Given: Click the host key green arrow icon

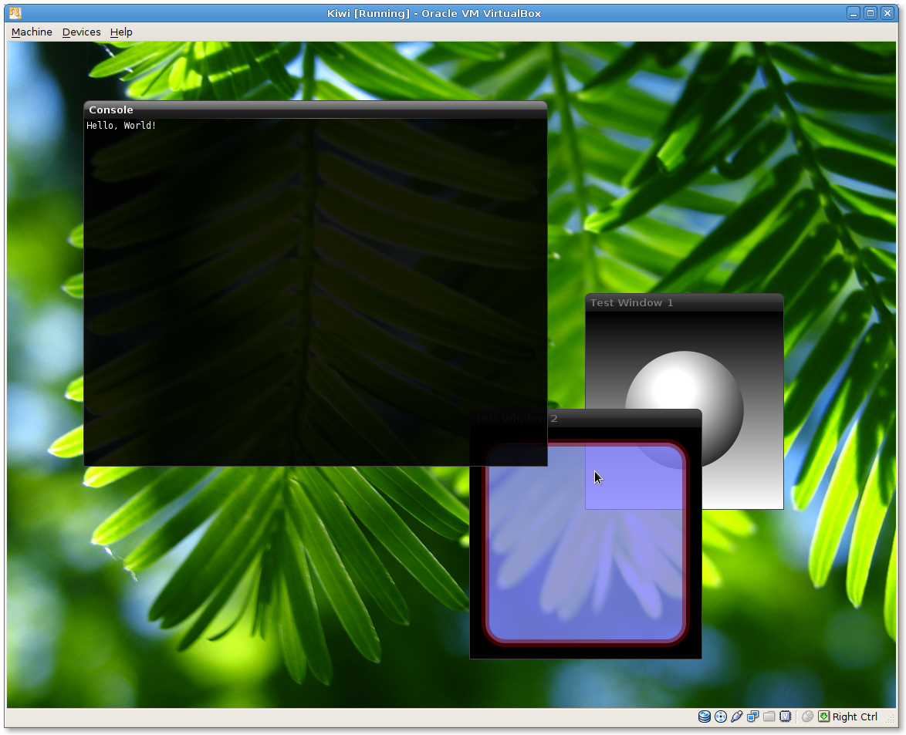Looking at the screenshot, I should (824, 716).
